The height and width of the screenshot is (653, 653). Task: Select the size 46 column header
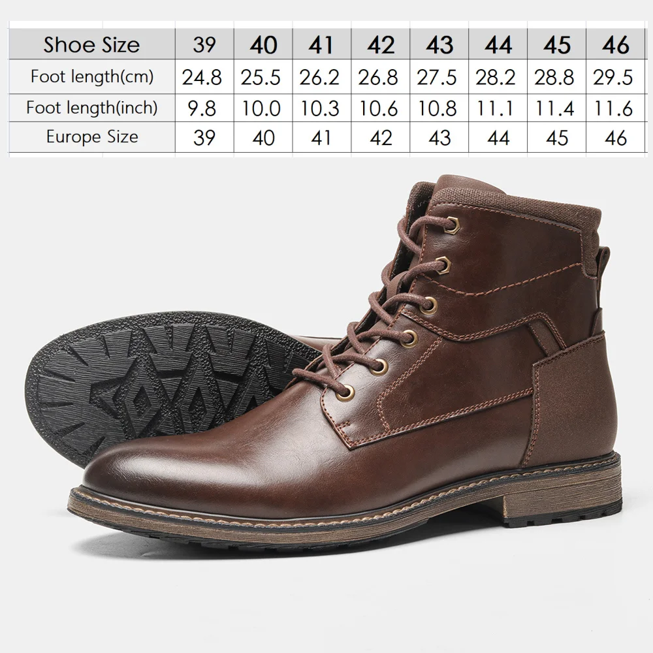(x=616, y=44)
